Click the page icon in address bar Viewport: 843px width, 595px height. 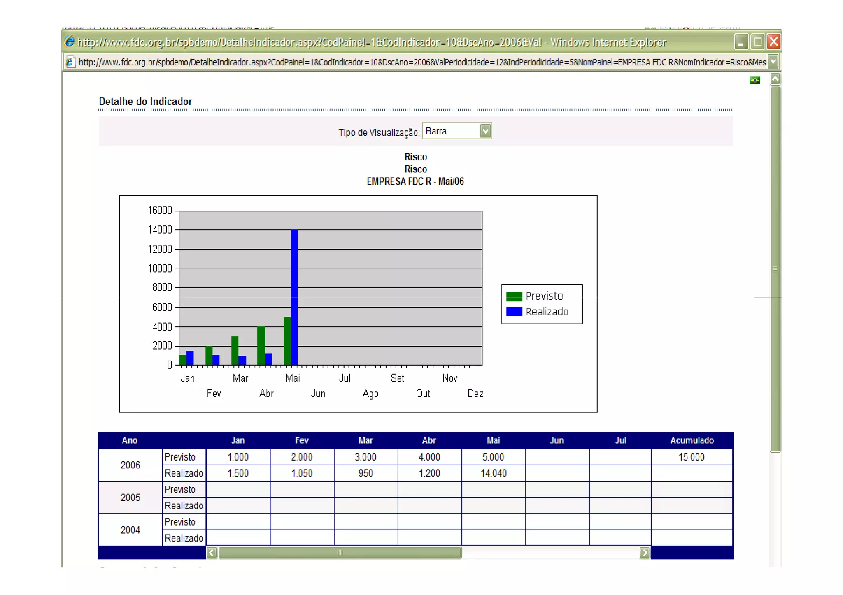coord(70,62)
